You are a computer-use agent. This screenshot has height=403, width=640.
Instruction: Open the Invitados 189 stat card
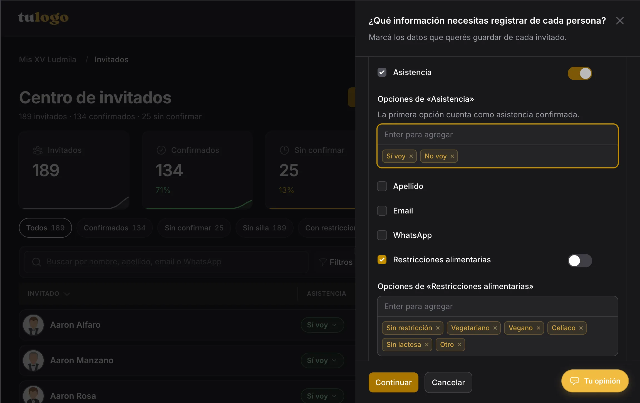(74, 170)
